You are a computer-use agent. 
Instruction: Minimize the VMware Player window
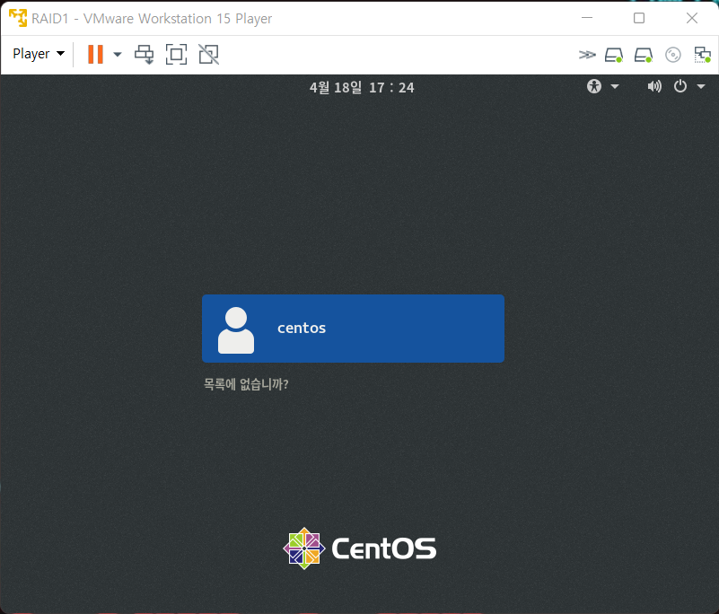587,18
